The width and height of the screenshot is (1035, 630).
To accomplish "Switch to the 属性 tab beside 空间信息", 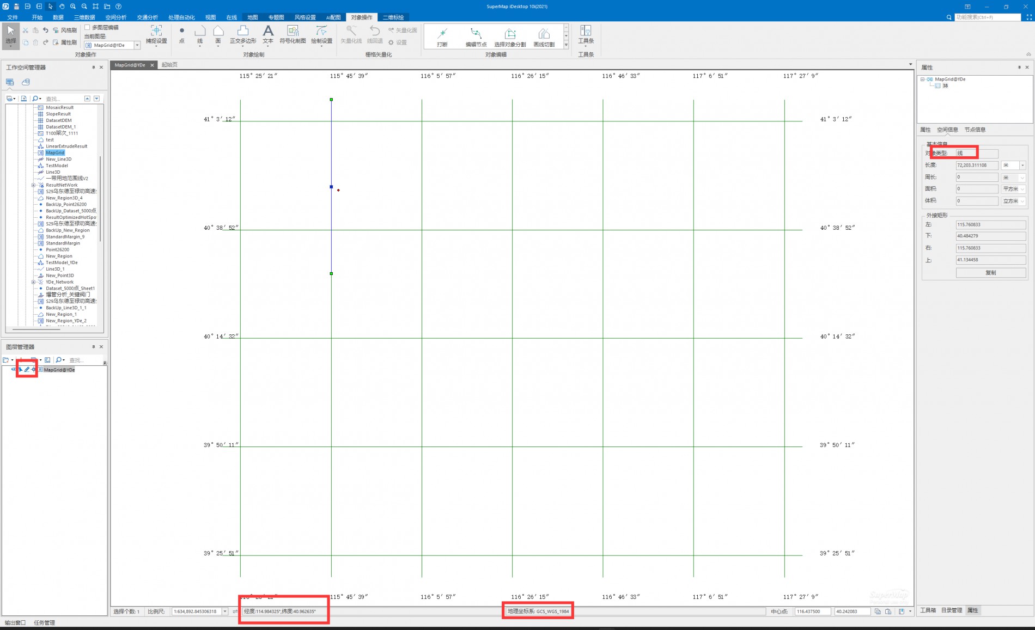I will click(925, 130).
